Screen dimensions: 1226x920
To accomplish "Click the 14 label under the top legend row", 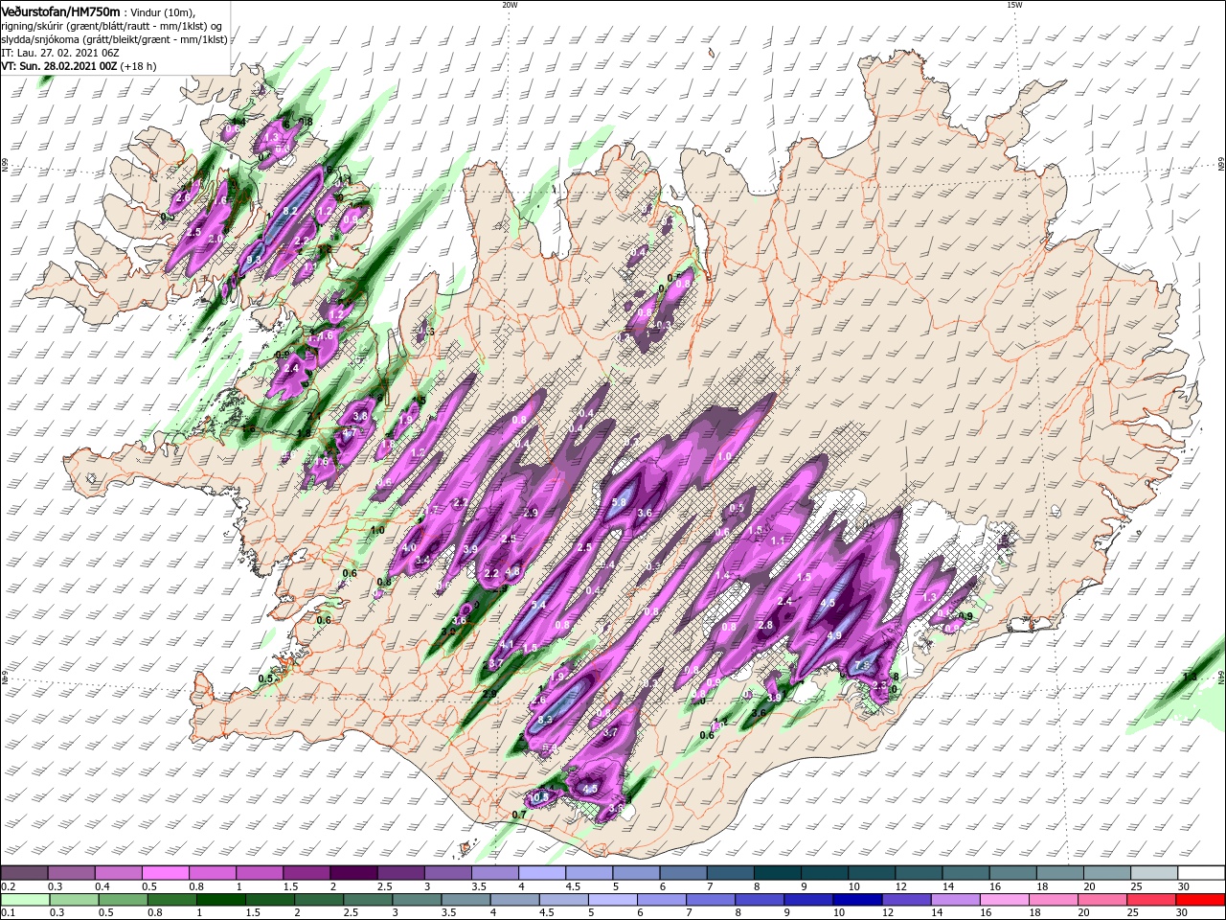I will pos(948,885).
